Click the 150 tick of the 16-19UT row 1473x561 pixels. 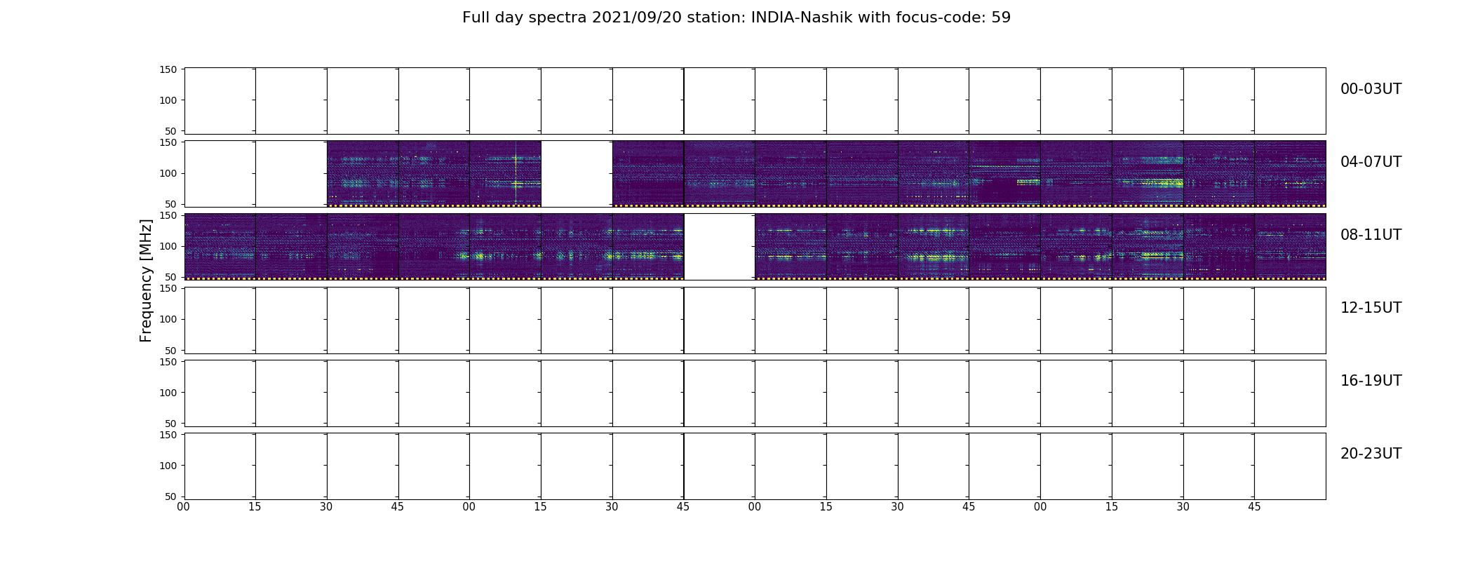pos(168,362)
